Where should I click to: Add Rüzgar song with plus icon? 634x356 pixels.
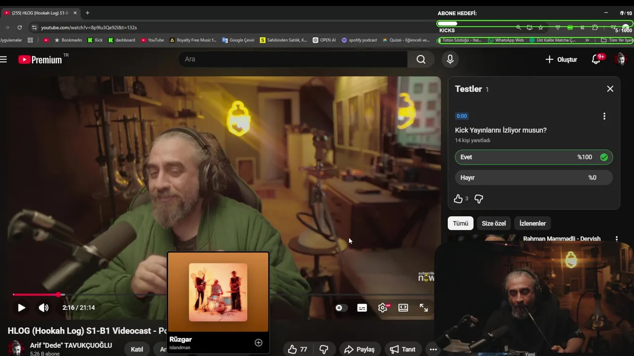[259, 343]
